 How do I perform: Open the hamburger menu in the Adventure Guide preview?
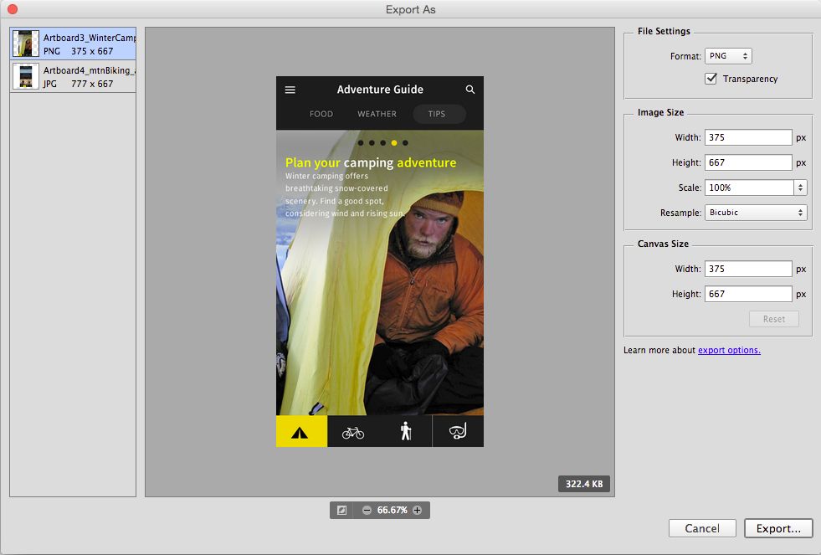pyautogui.click(x=290, y=90)
